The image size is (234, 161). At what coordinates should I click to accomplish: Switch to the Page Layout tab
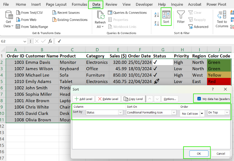(x=56, y=4)
